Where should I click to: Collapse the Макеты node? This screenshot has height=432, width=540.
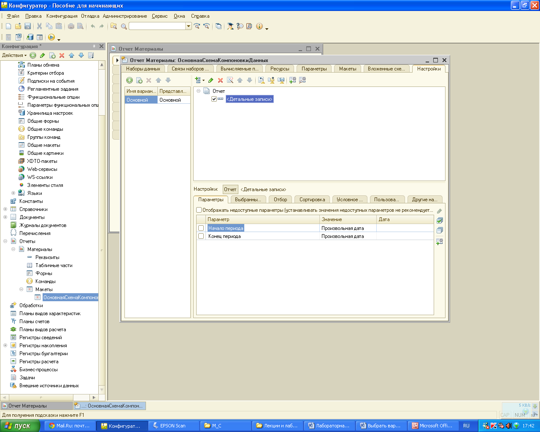pos(21,289)
